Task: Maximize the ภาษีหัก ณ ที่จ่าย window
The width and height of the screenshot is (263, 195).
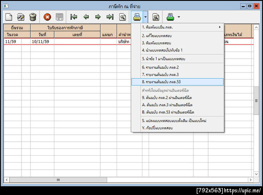Action: pos(250,6)
